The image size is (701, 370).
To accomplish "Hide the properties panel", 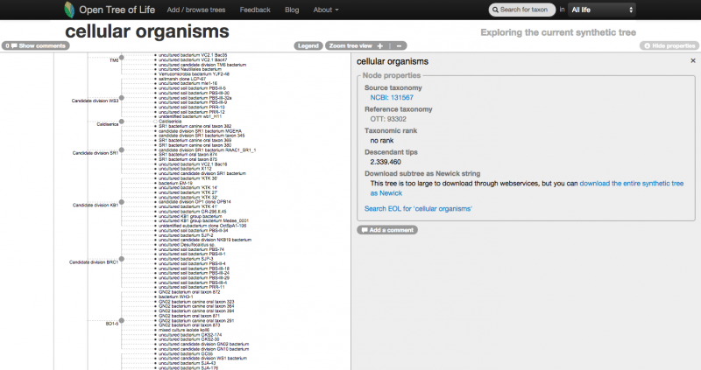I will tap(669, 45).
